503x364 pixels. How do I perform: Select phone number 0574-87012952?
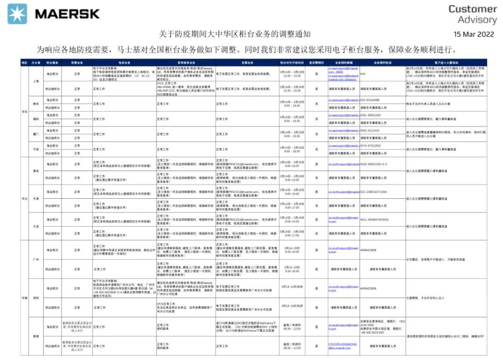pyautogui.click(x=371, y=146)
